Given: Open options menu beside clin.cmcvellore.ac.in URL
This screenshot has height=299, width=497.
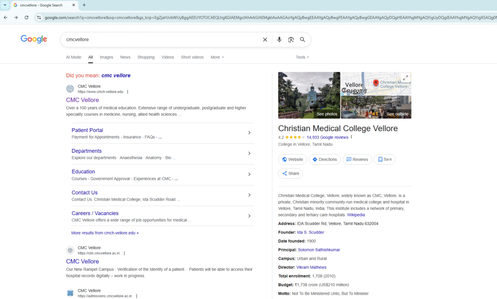Looking at the screenshot, I should point(125,253).
